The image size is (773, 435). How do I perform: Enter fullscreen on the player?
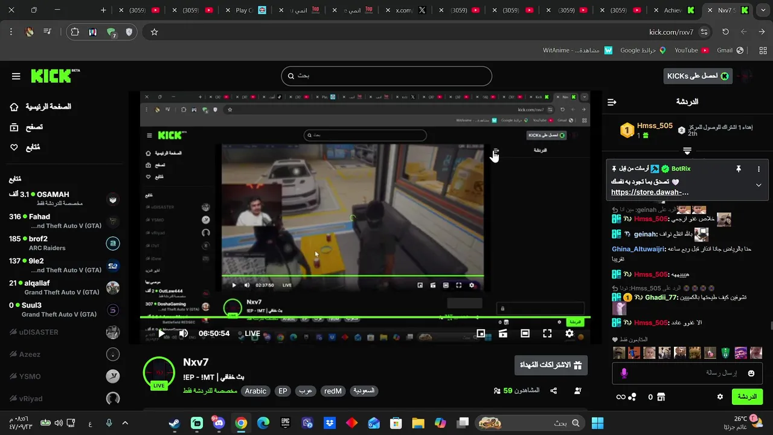pyautogui.click(x=547, y=333)
